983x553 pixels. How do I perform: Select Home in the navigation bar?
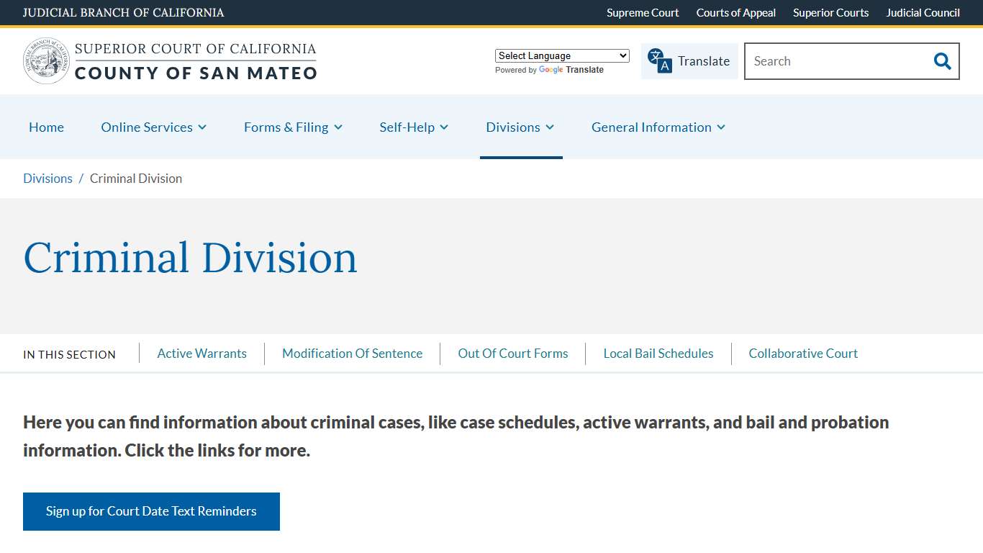click(x=46, y=127)
